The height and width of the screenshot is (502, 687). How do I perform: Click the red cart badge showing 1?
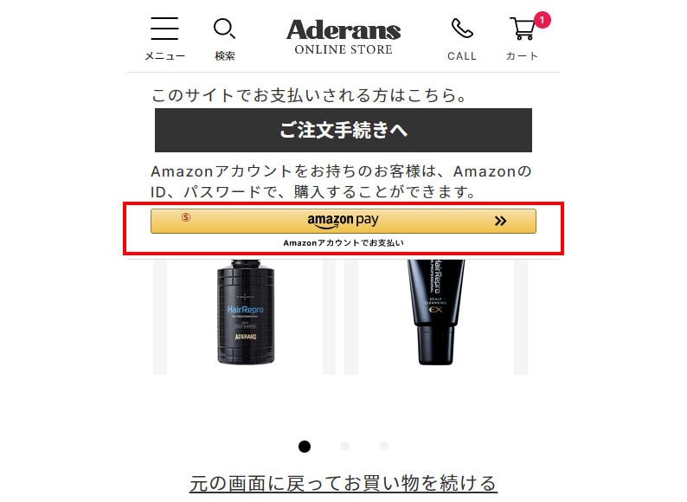tap(542, 20)
